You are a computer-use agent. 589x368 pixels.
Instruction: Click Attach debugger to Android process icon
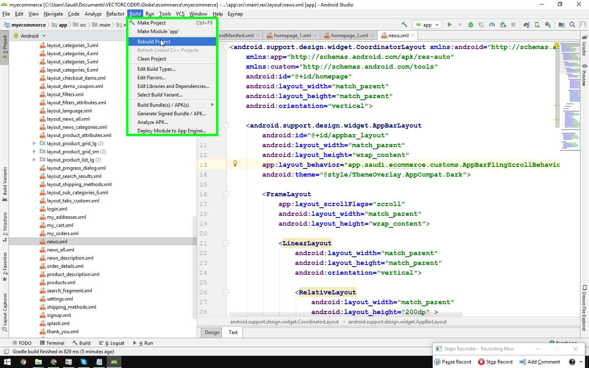503,25
